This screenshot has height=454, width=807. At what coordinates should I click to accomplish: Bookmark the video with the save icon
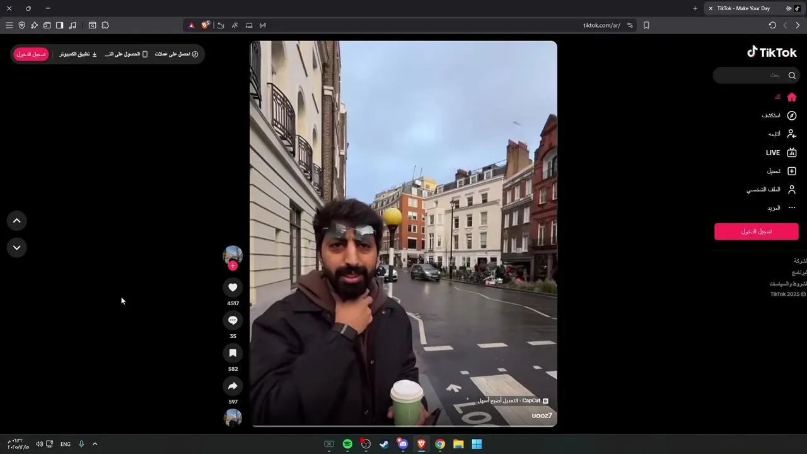coord(233,353)
